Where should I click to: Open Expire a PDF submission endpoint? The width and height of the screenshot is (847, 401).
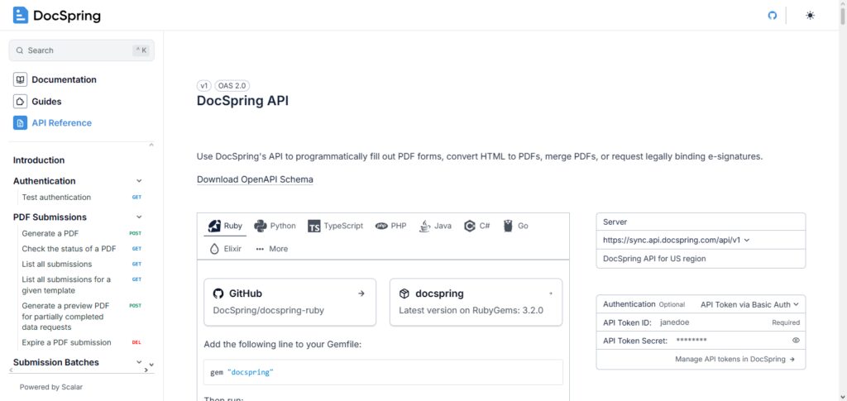(82, 343)
